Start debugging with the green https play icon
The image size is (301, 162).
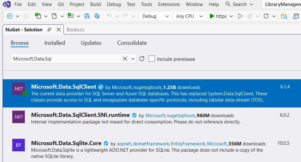pos(212,16)
